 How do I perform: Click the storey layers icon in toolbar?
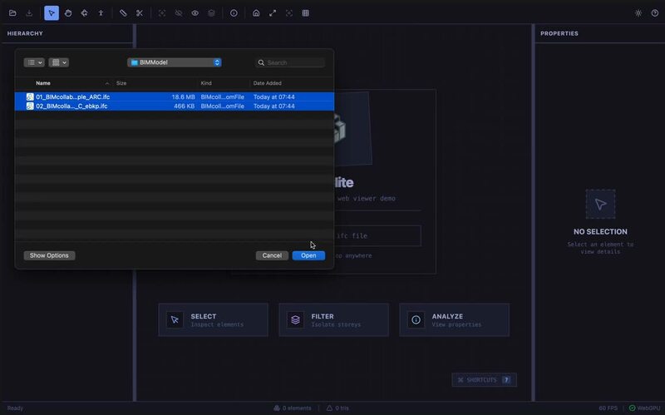click(211, 13)
